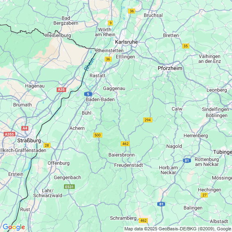This screenshot has height=232, width=232.
Task: Click the Baden-Baden town label
Action: [x=100, y=99]
